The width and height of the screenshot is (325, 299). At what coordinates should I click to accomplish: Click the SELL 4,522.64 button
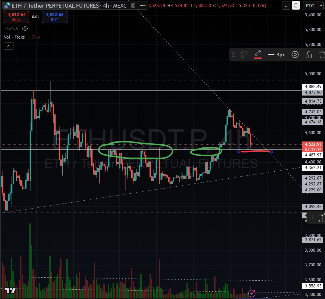pyautogui.click(x=16, y=17)
